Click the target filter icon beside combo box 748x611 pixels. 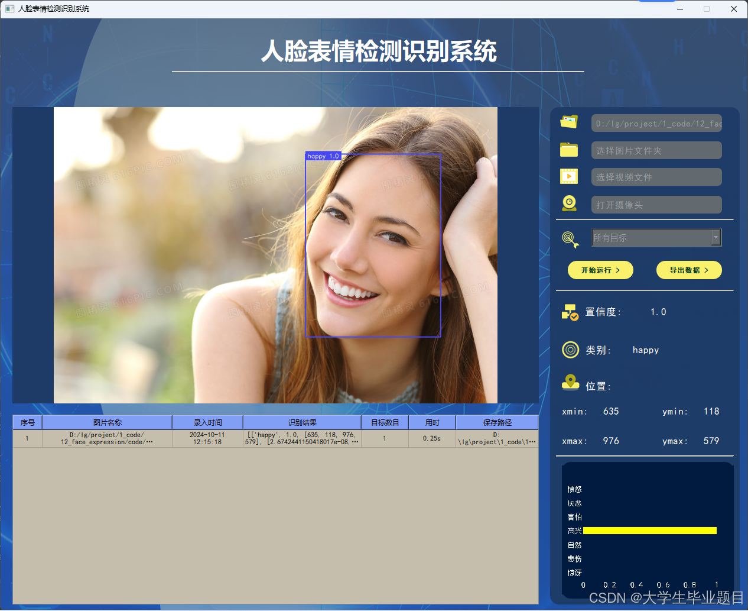570,239
